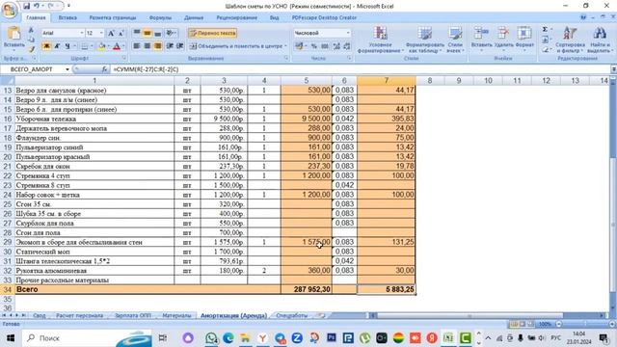Open the borders dropdown
617x347 pixels.
pyautogui.click(x=92, y=46)
